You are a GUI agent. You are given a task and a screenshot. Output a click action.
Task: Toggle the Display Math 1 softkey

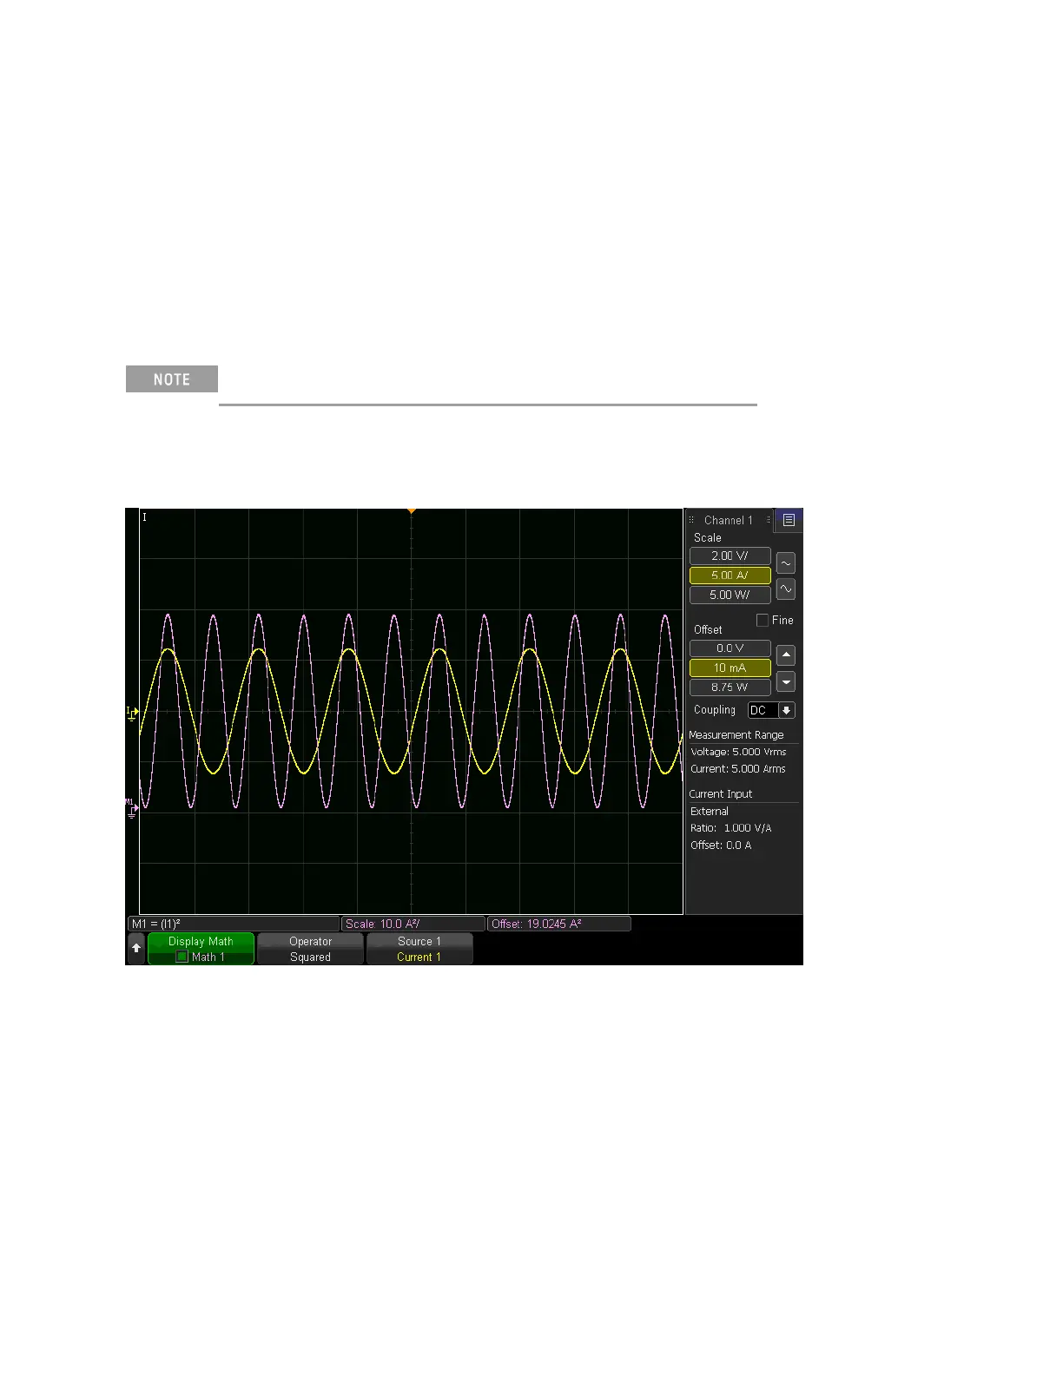point(201,948)
